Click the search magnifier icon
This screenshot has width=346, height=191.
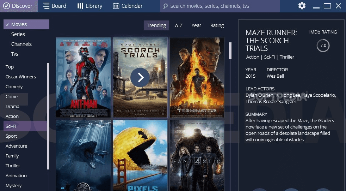pos(166,6)
